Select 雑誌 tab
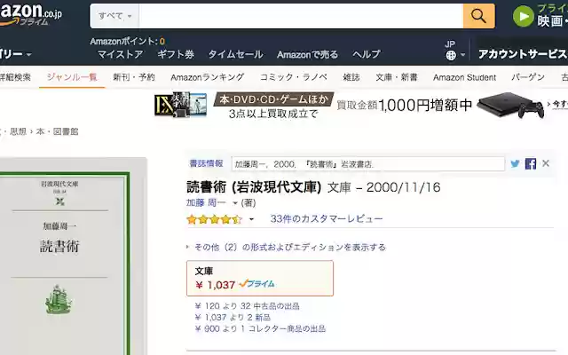Viewport: 568px width, 355px height. [351, 77]
